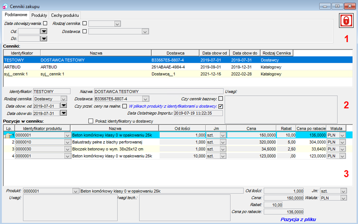Select the syj_cennik 1 price list row
Viewport: 358px width, 224px height.
pyautogui.click(x=178, y=74)
